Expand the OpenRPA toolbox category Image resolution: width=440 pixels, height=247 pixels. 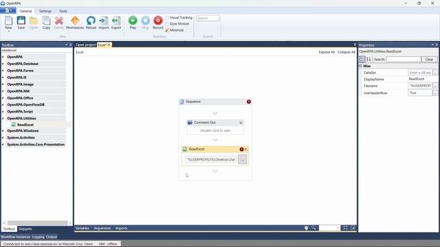[x=3, y=57]
